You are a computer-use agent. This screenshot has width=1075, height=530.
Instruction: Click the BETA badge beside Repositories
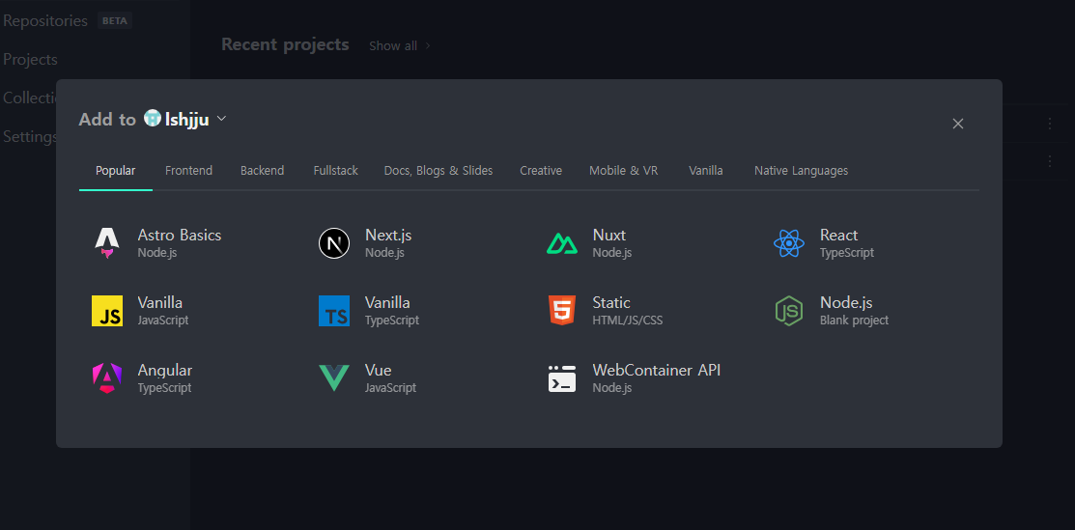[115, 20]
